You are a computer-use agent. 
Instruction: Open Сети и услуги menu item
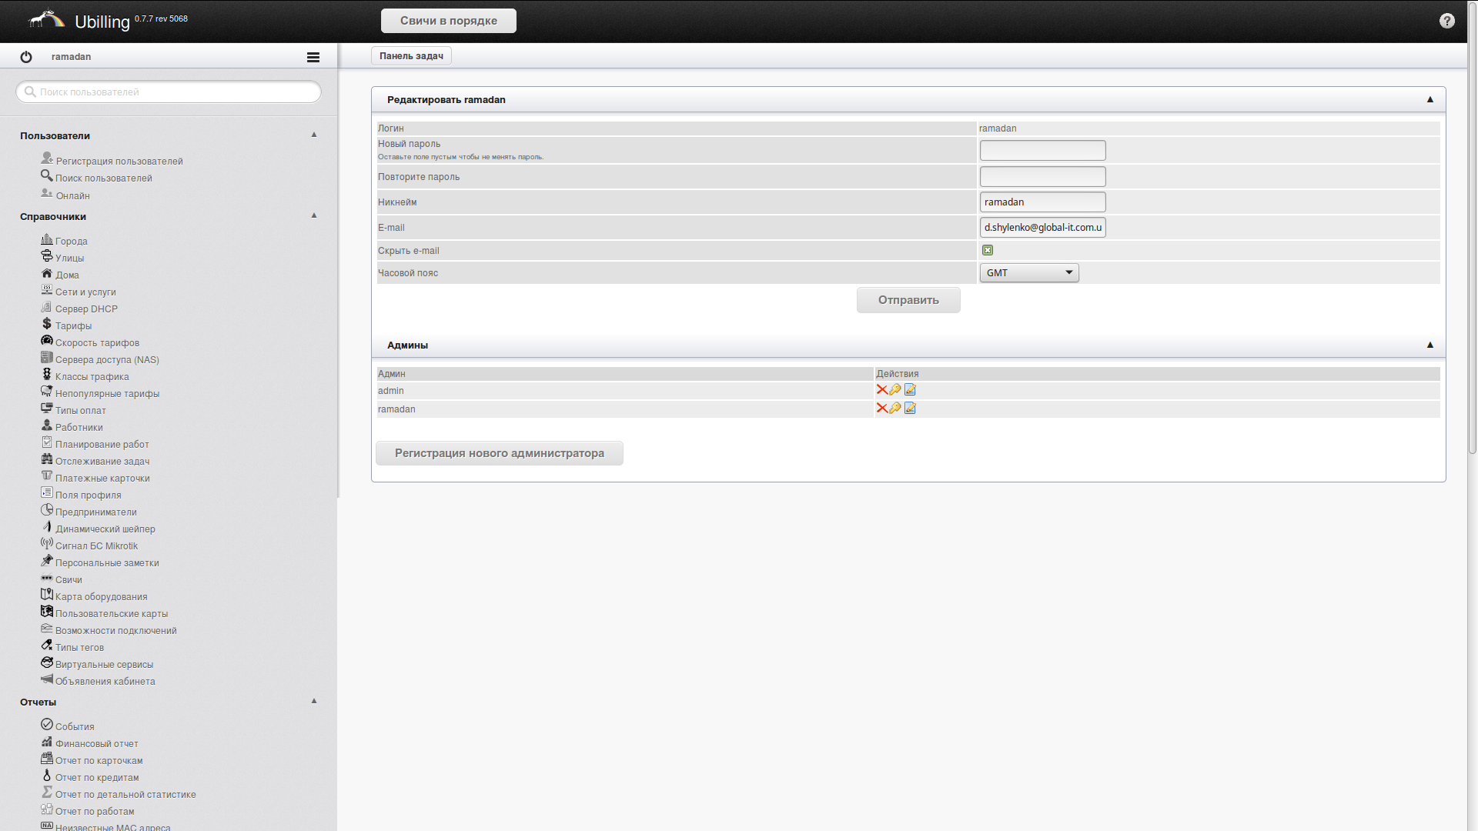coord(85,292)
